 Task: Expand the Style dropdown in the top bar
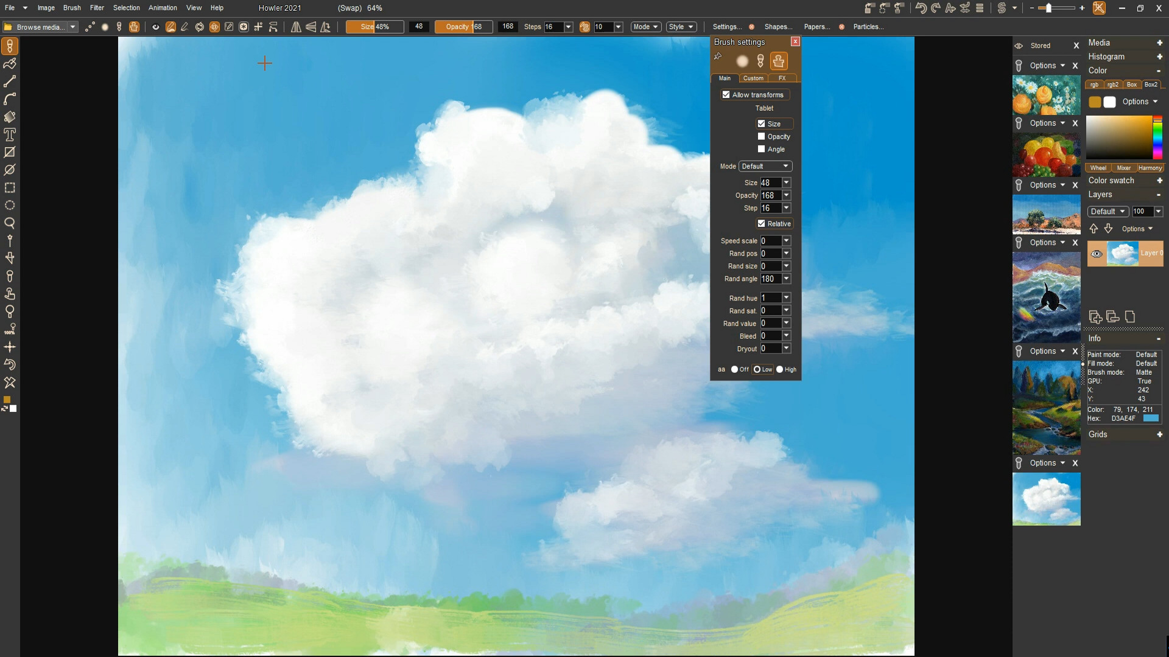681,26
